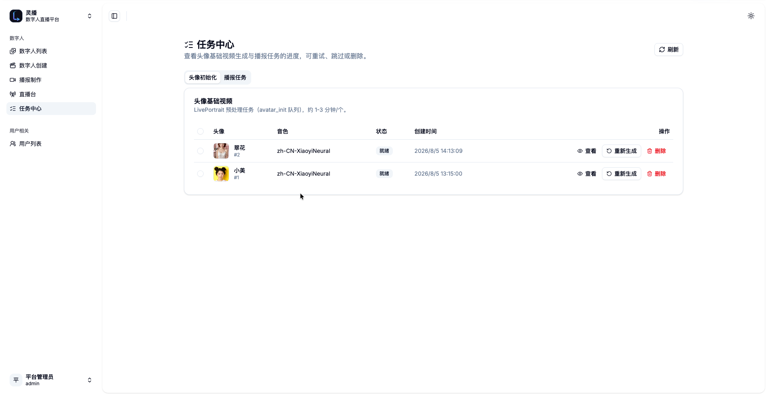Screen dimensions: 768x396
Task: Click 删除 label for 小美
Action: [660, 174]
